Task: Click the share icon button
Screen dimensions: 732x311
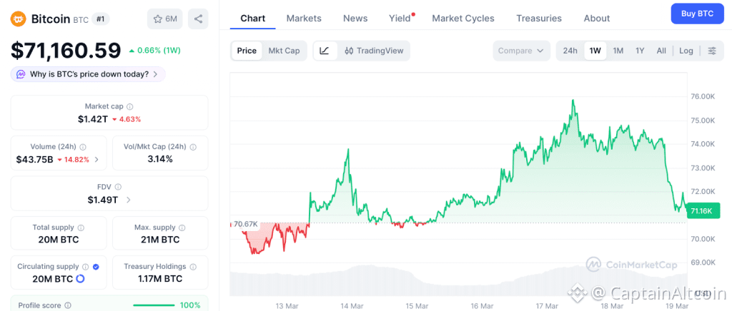Action: 198,19
